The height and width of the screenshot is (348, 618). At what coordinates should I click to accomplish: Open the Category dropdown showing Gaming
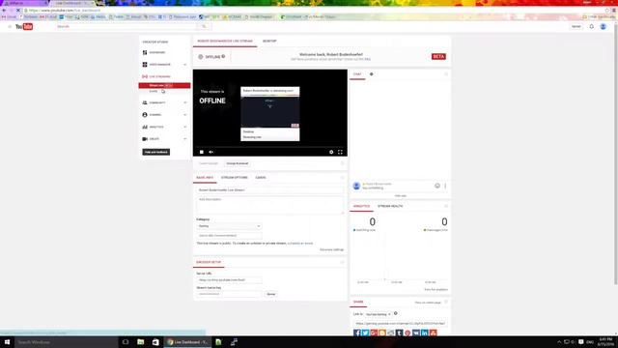(x=229, y=226)
